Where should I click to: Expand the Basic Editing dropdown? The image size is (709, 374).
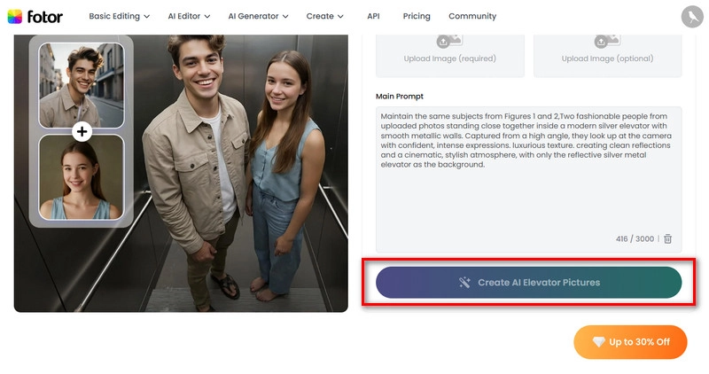[x=119, y=16]
